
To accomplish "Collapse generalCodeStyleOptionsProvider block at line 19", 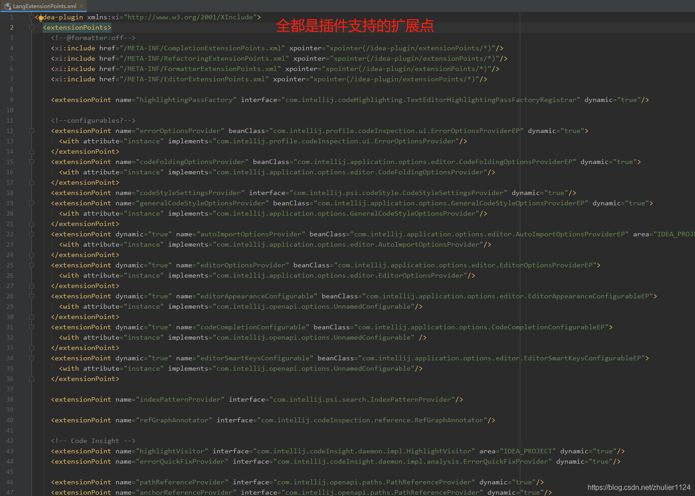I will [31, 203].
